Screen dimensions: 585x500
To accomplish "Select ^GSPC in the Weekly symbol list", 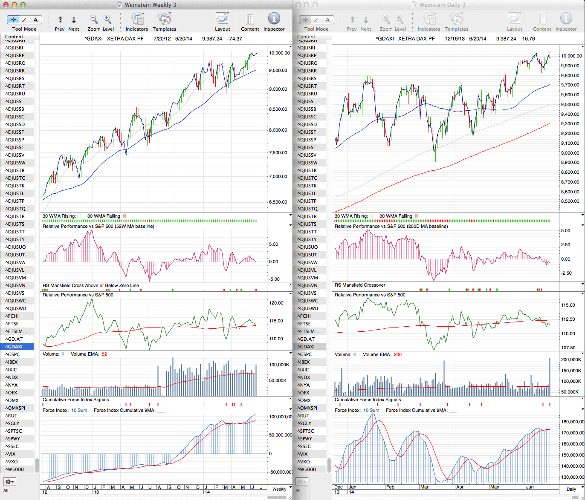I will click(13, 354).
